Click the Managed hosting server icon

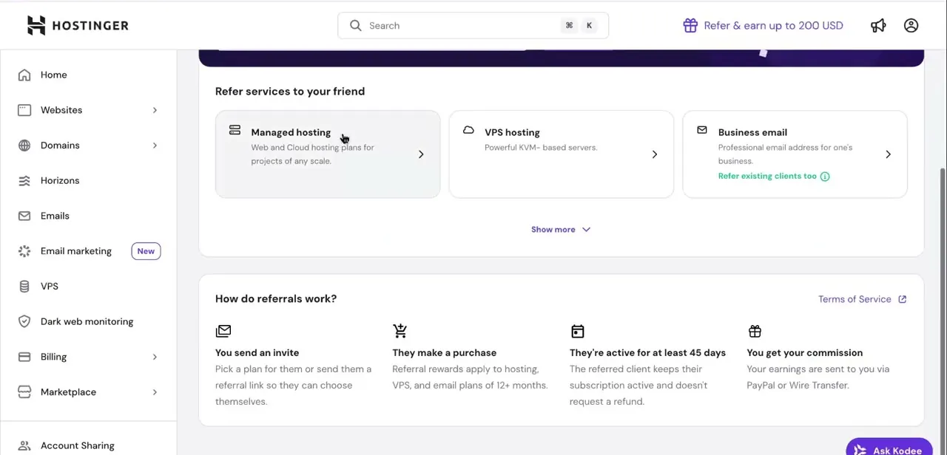click(235, 130)
